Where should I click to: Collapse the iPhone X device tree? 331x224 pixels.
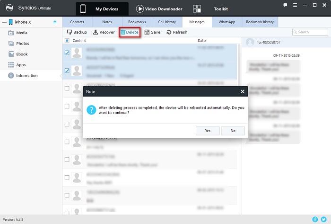4,22
